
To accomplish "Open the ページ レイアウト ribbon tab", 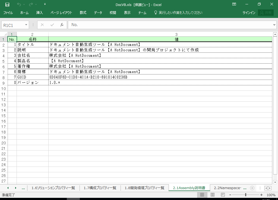I will (61, 12).
